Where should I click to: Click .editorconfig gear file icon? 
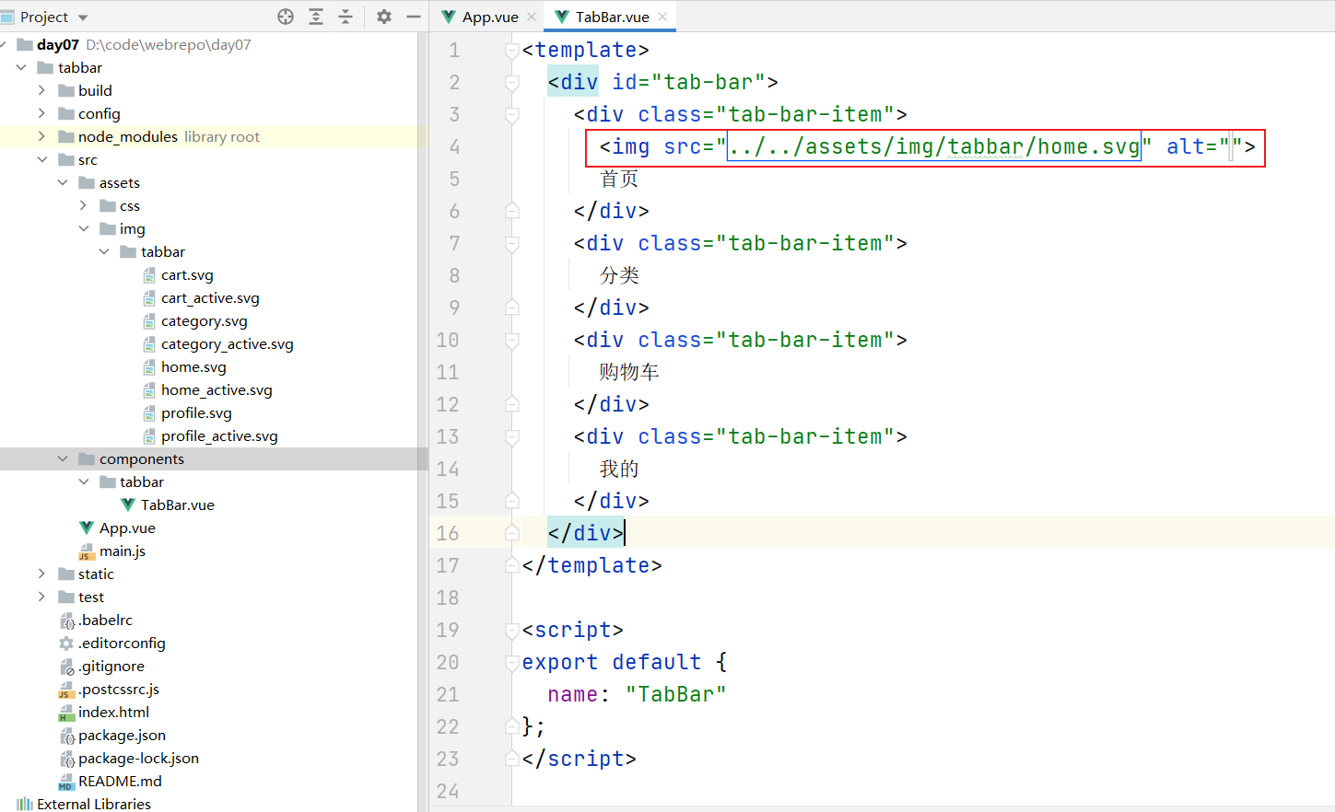pyautogui.click(x=66, y=644)
